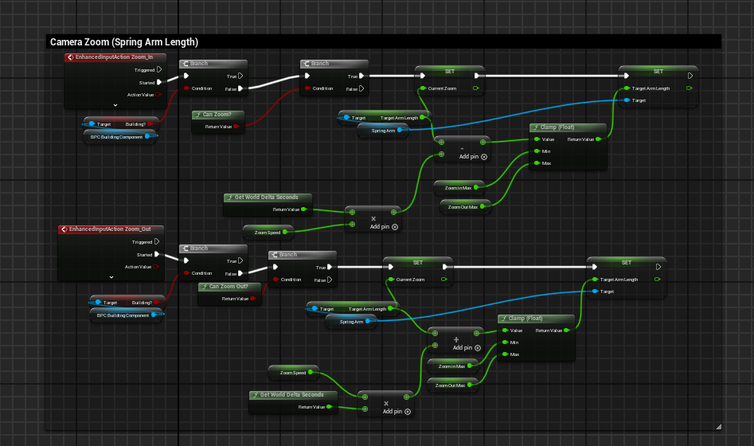
Task: Click Add pin on the add (+) node
Action: click(x=467, y=348)
